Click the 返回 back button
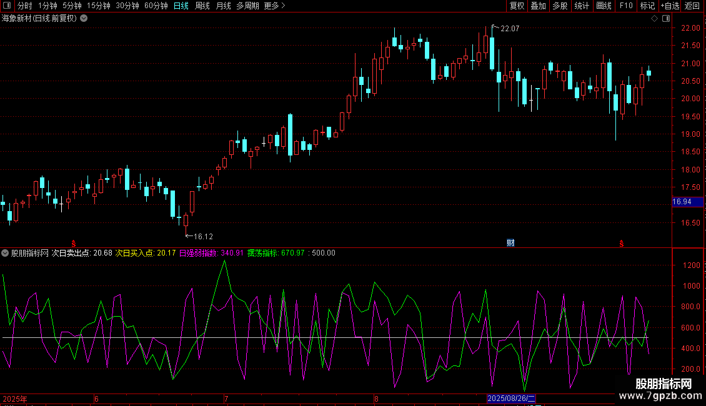The image size is (706, 406). pyautogui.click(x=692, y=6)
